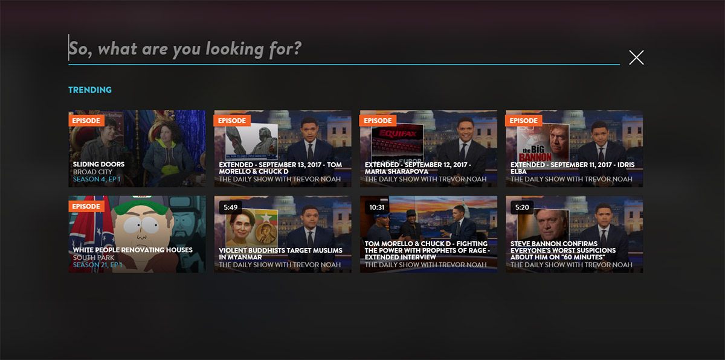Click the Season 21, Ep 1 link

[x=98, y=265]
